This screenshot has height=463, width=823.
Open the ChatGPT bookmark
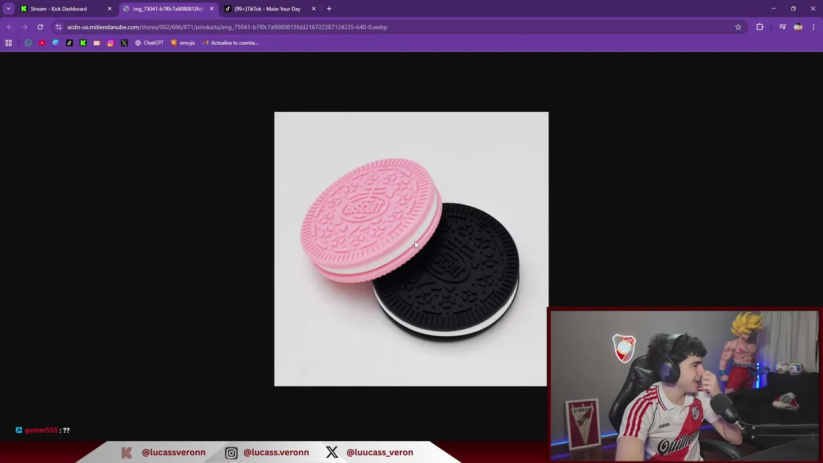click(x=149, y=42)
